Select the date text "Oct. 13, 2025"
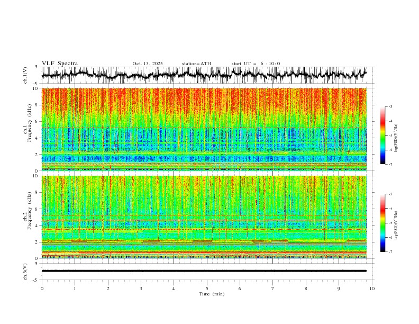 tap(148, 64)
